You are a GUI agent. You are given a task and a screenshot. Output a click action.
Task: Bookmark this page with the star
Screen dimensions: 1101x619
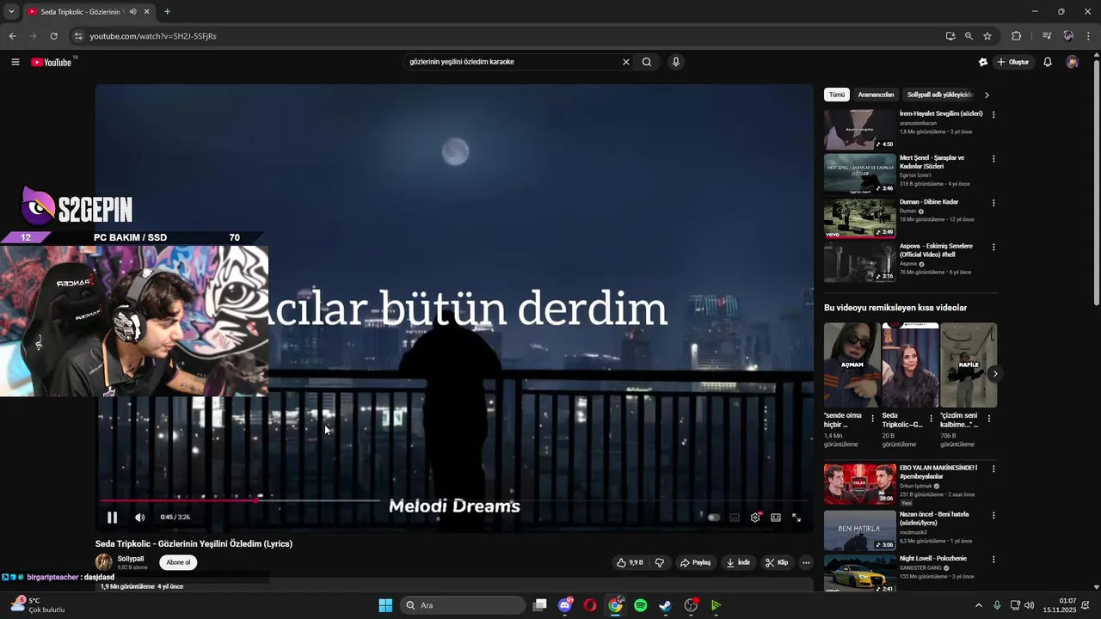click(x=987, y=36)
